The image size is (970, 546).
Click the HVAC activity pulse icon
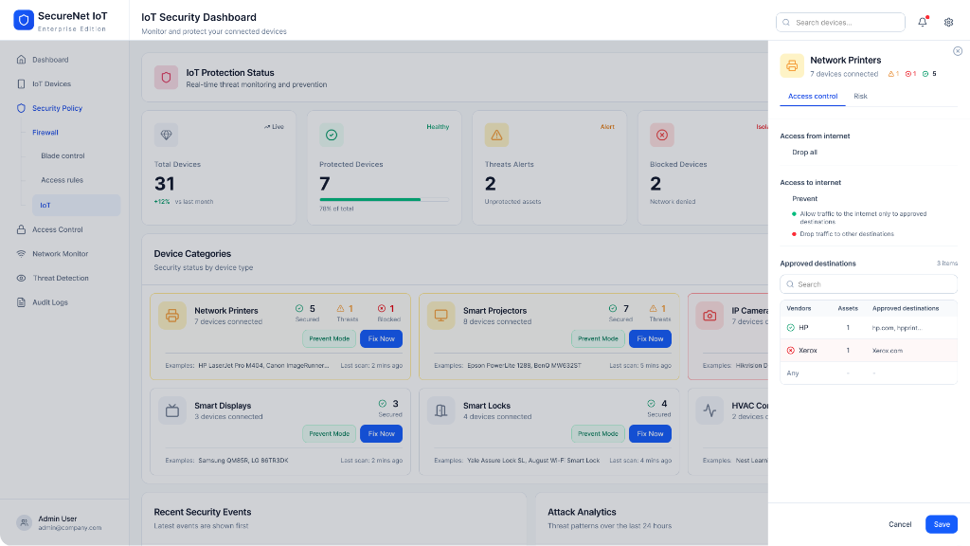coord(710,410)
